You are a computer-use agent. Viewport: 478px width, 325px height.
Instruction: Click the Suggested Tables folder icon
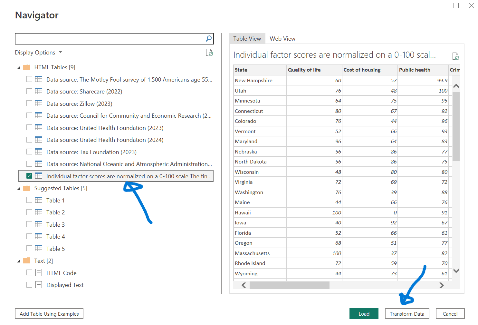(26, 188)
